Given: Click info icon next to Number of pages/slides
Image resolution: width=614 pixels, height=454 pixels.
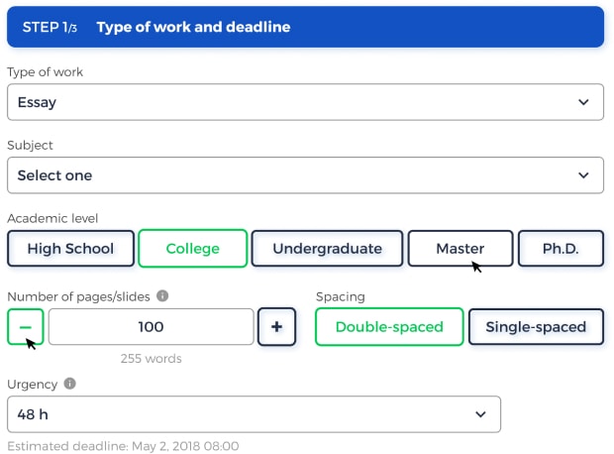Looking at the screenshot, I should tap(163, 295).
